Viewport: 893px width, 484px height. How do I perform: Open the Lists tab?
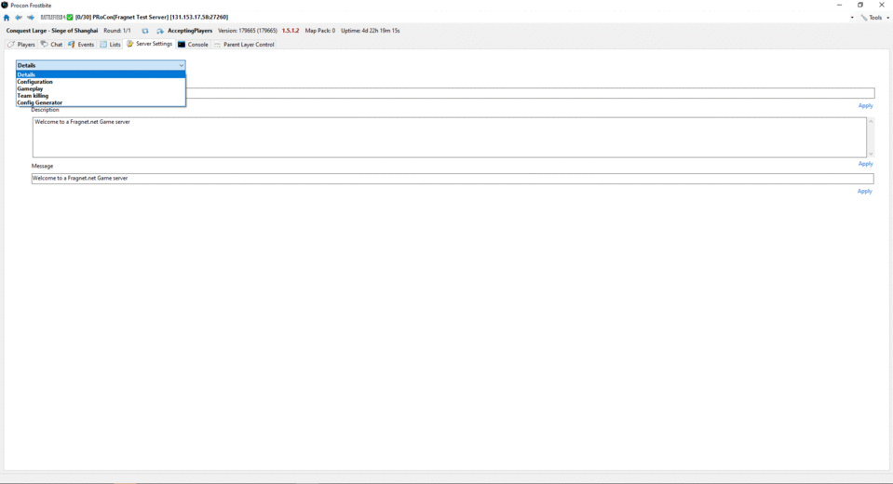pyautogui.click(x=111, y=45)
